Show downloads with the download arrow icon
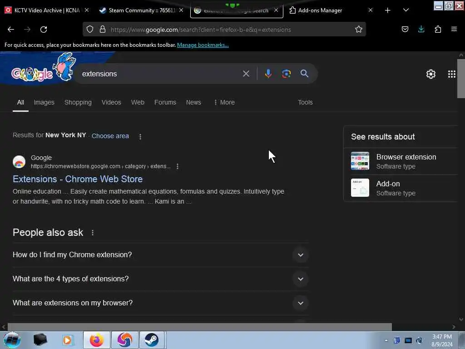This screenshot has width=465, height=349. pos(421,29)
